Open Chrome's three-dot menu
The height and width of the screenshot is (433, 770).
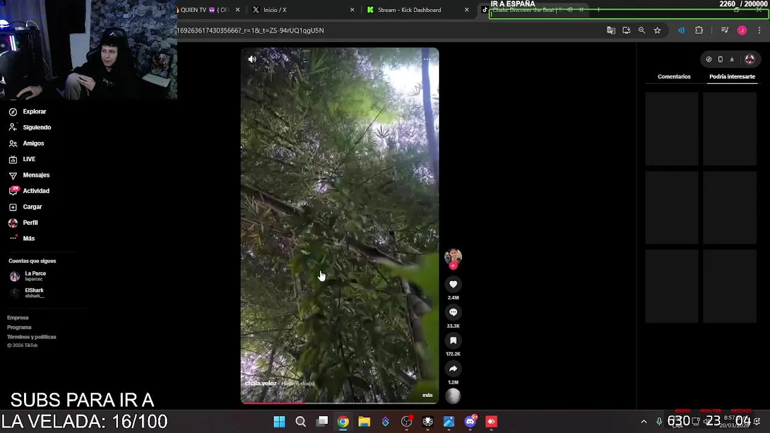pos(759,30)
